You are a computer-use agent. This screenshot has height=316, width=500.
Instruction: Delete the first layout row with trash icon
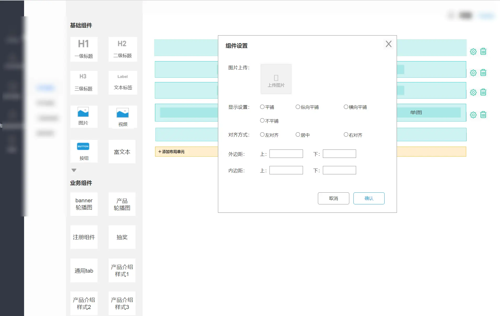(483, 51)
